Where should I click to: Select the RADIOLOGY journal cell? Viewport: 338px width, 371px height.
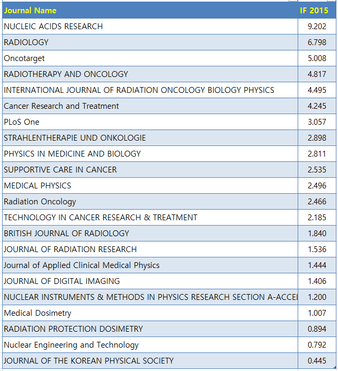pyautogui.click(x=150, y=42)
